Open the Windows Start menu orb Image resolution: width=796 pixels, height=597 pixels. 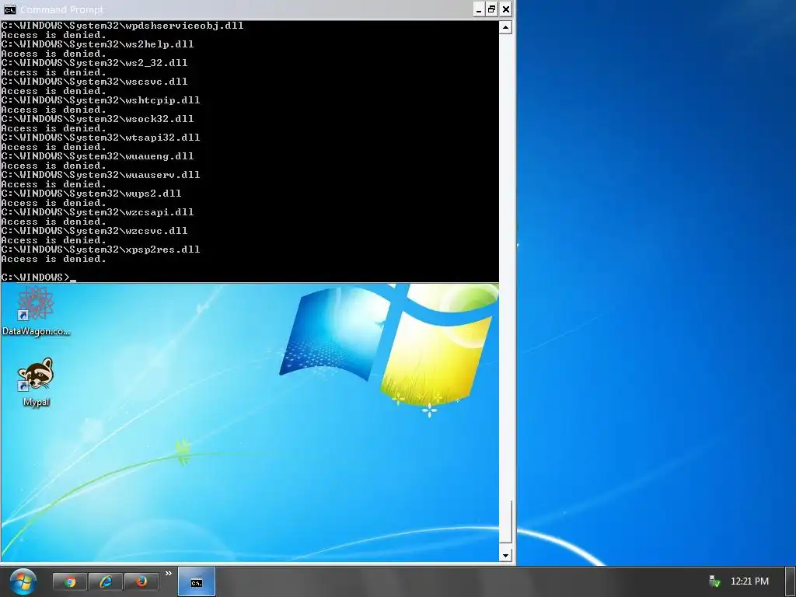(23, 581)
